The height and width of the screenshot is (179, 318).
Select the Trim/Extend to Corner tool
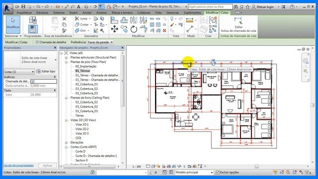144,29
